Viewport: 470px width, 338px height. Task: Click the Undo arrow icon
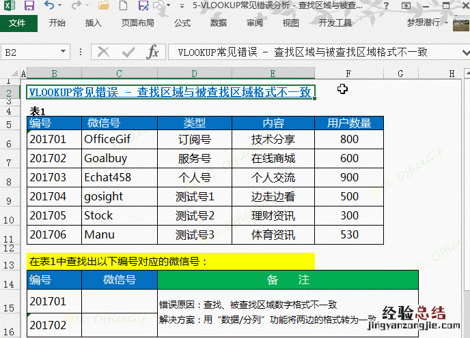[49, 6]
